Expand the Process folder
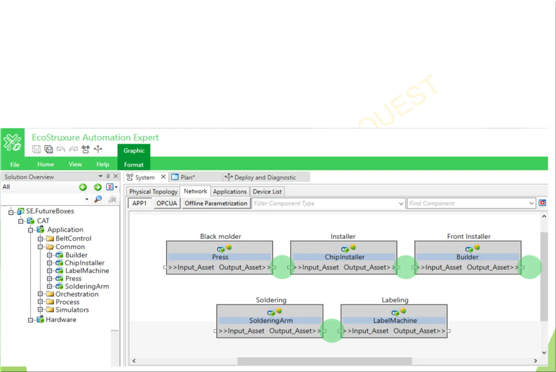Viewport: 556px width, 372px height. (40, 302)
